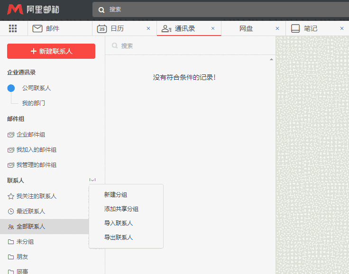Click the star icon for followed contacts
Image resolution: width=349 pixels, height=274 pixels.
click(11, 196)
